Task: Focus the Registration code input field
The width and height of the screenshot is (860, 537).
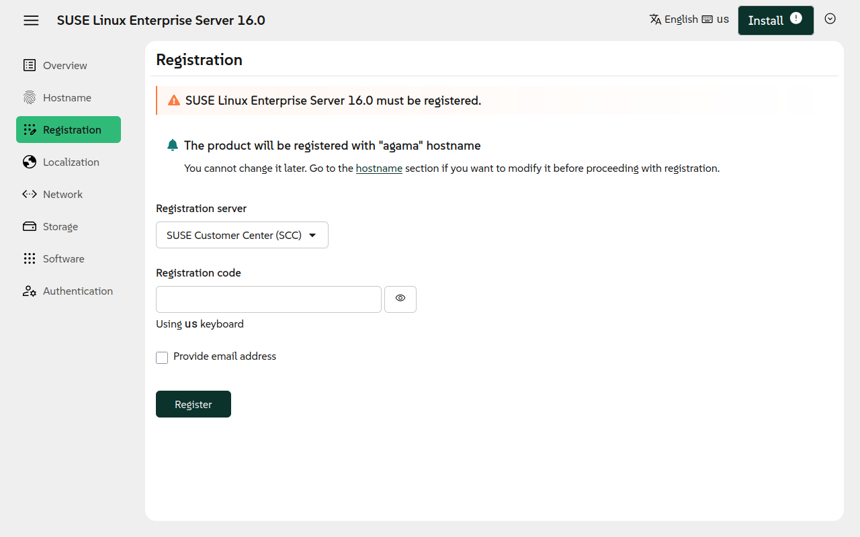Action: (269, 299)
